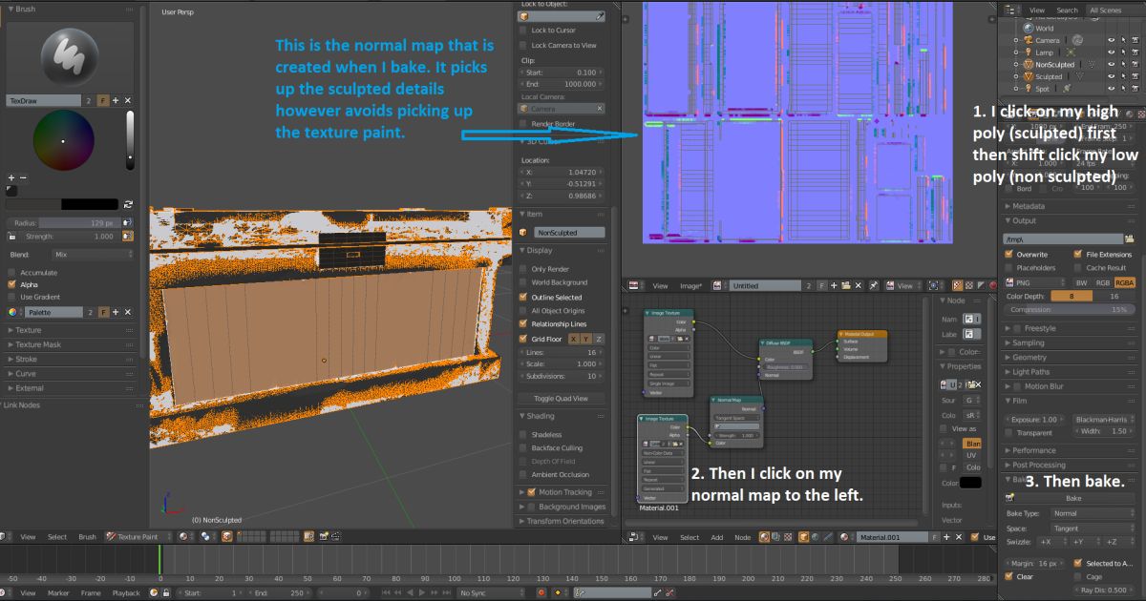Open the Texture Paint mode selector
The height and width of the screenshot is (601, 1146).
(x=139, y=537)
